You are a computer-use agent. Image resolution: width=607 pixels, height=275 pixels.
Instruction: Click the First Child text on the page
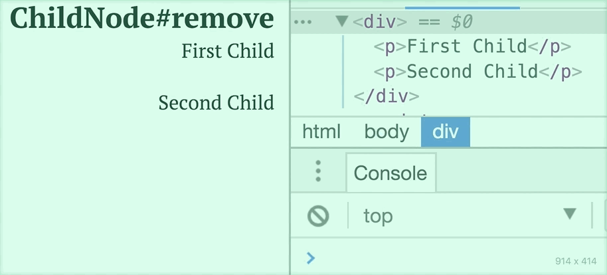click(228, 51)
